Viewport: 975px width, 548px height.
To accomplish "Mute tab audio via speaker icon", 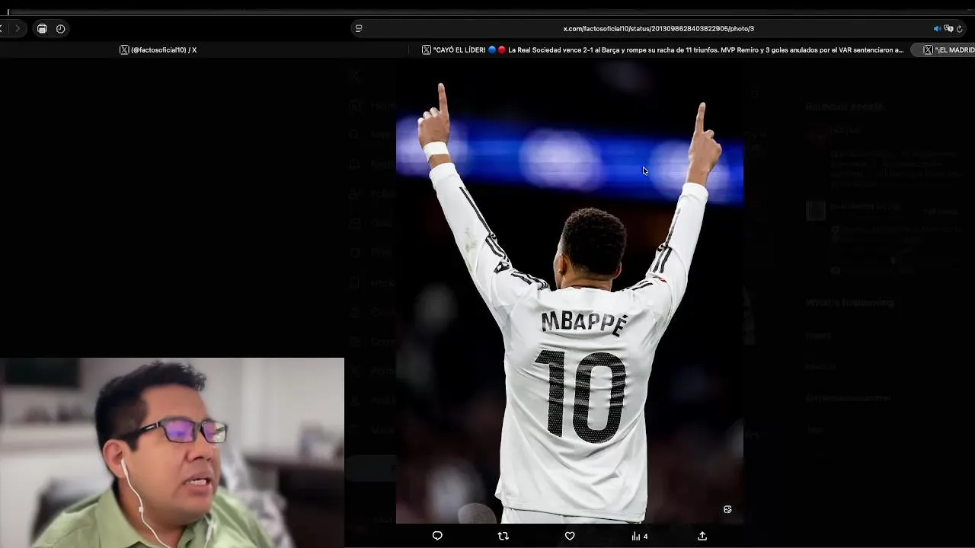I will pyautogui.click(x=938, y=28).
